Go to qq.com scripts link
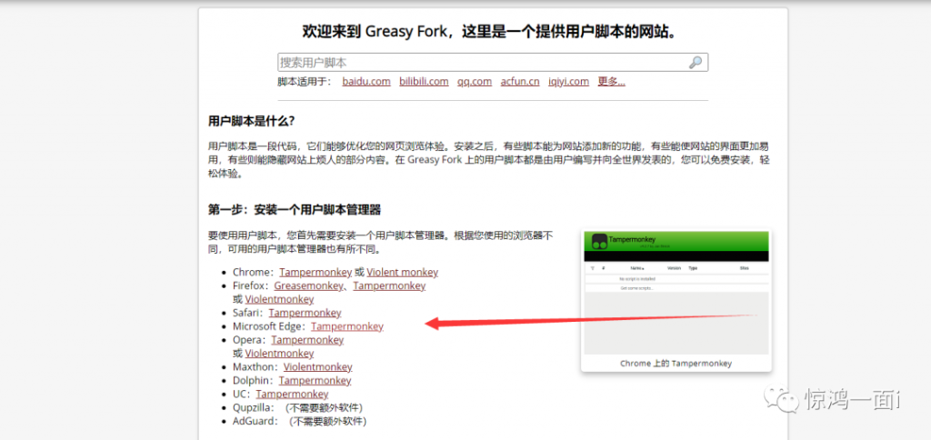 475,82
